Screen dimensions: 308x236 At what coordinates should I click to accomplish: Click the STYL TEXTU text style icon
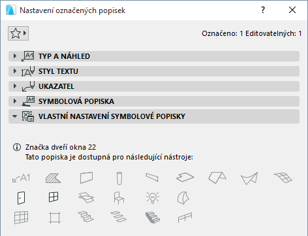point(28,71)
